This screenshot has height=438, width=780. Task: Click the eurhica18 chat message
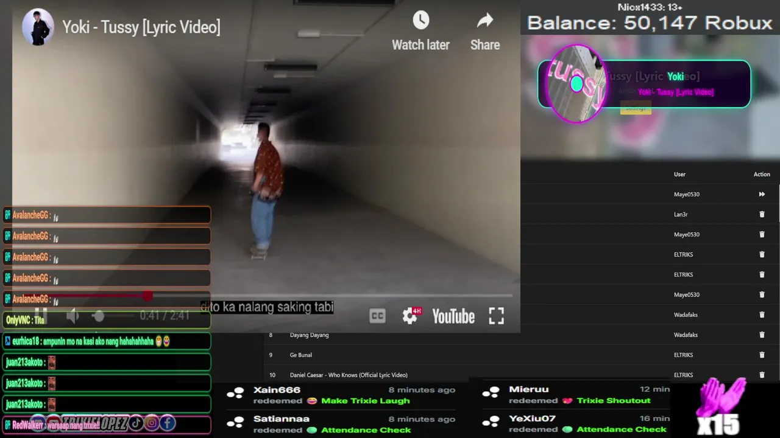tap(107, 341)
